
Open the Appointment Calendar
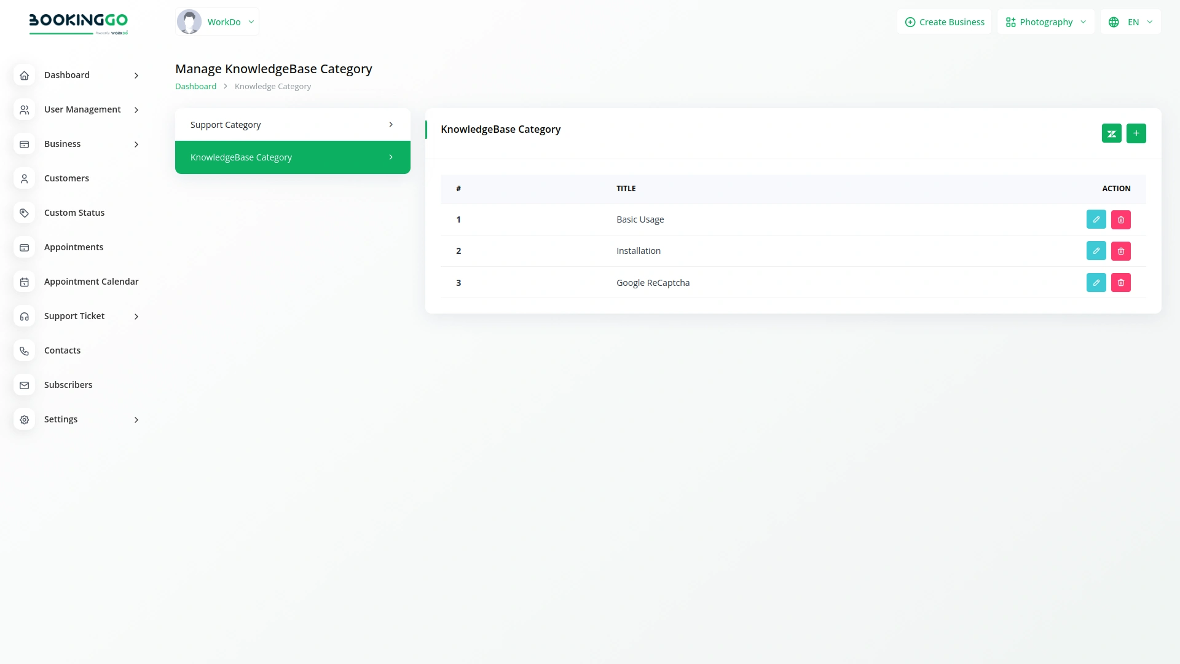click(24, 282)
